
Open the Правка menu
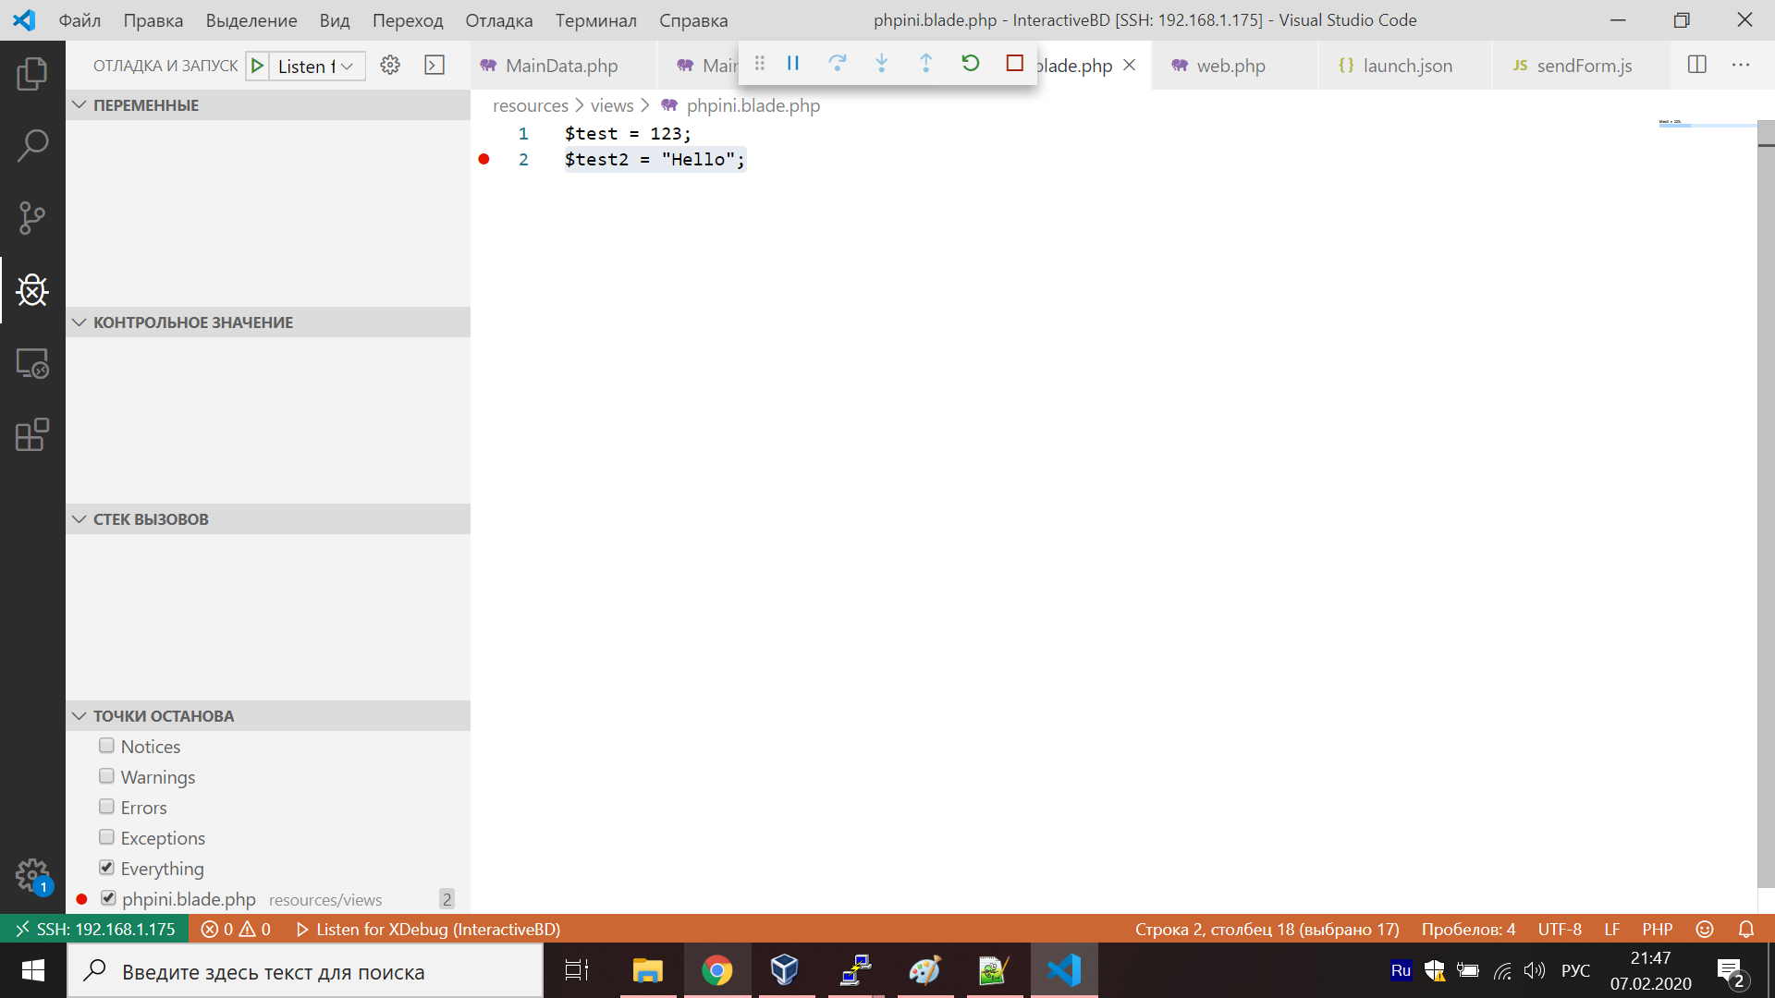point(153,20)
